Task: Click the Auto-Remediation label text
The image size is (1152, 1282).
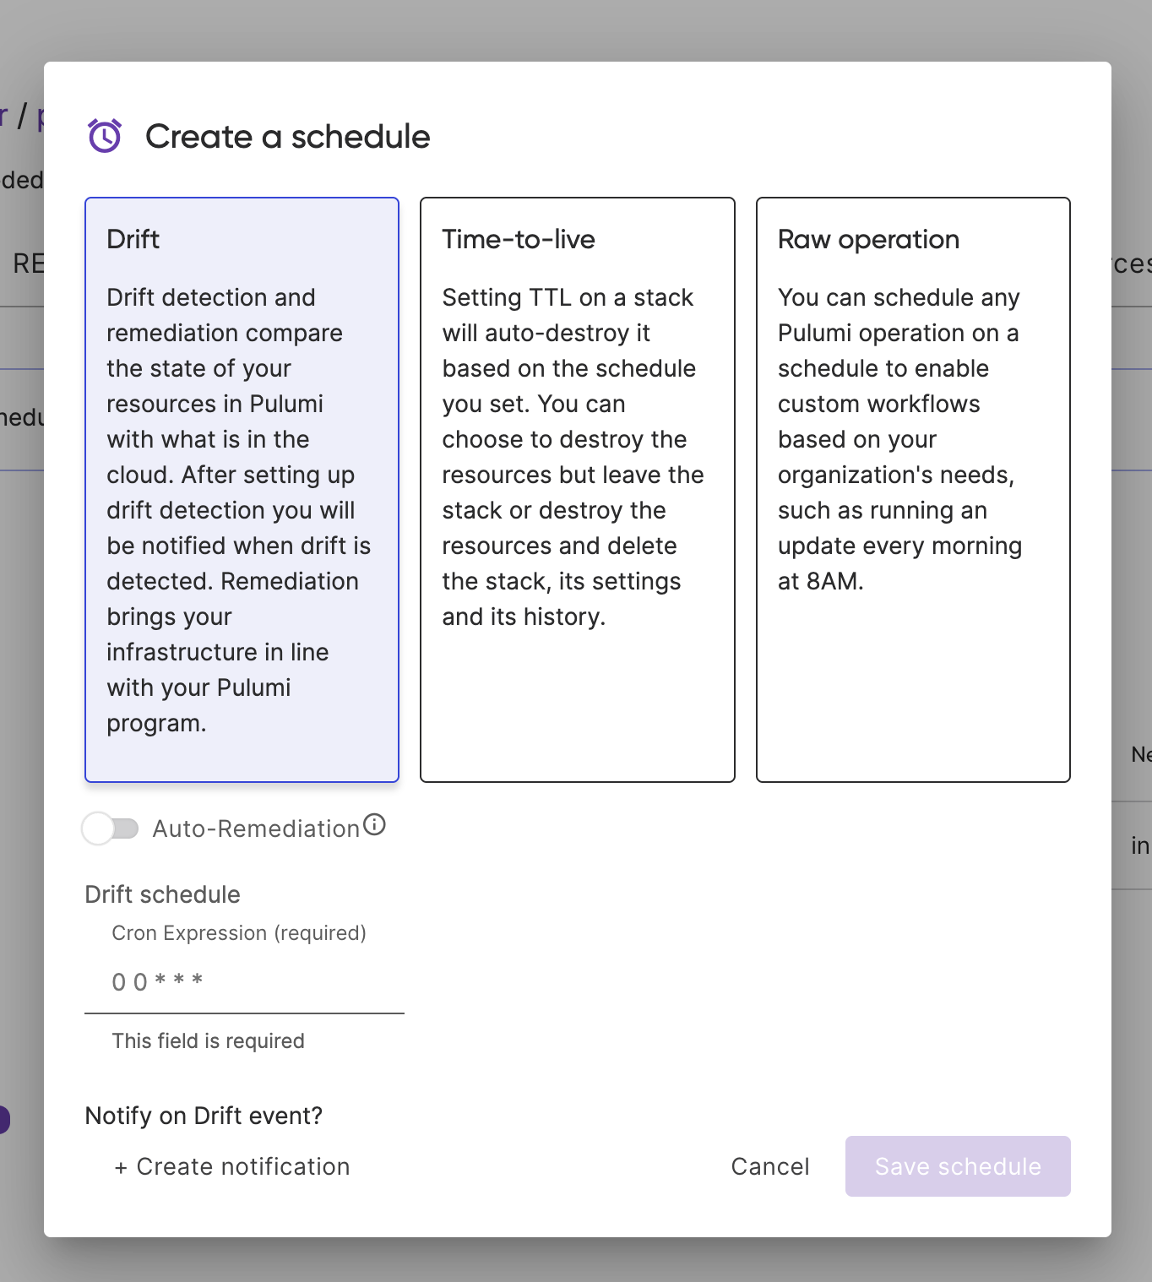Action: point(256,828)
